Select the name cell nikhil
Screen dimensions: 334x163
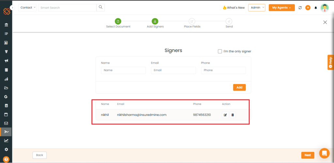(x=105, y=115)
